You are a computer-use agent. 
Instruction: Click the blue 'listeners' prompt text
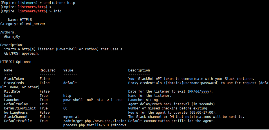[x=27, y=3]
